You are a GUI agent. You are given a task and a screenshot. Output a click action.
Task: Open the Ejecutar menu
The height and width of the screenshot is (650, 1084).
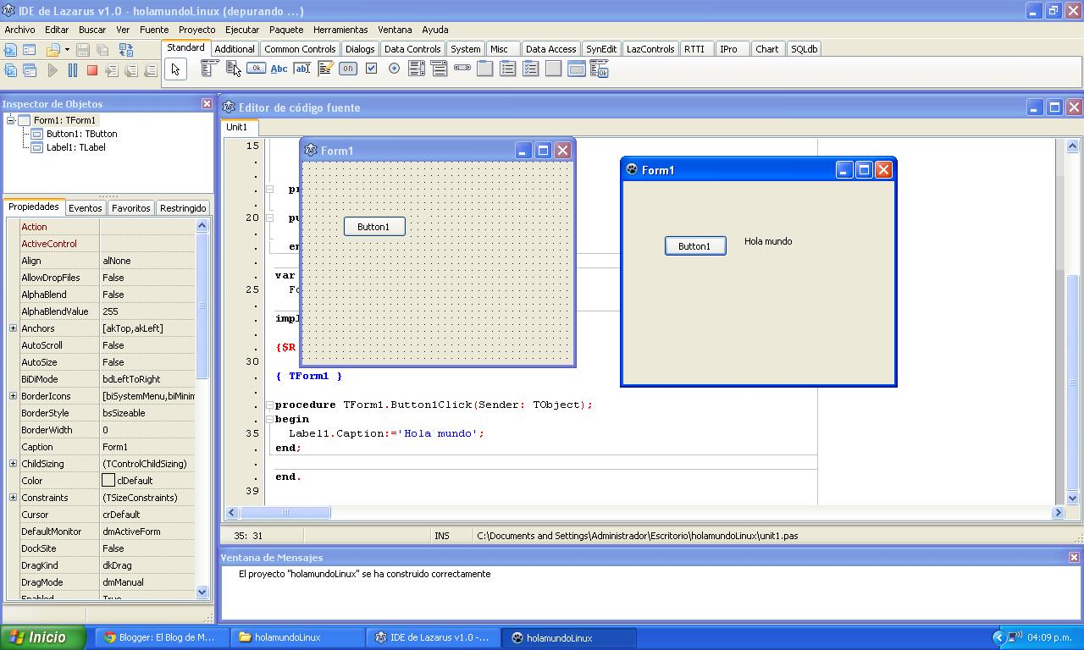coord(242,30)
